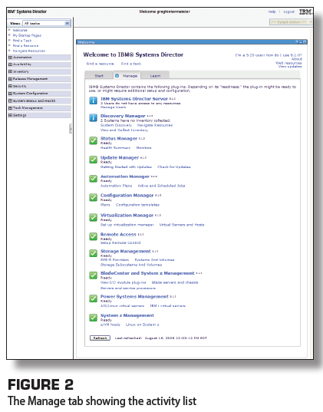Click the bullet icon beside Find a Task
The height and width of the screenshot is (412, 323).
pos(9,40)
